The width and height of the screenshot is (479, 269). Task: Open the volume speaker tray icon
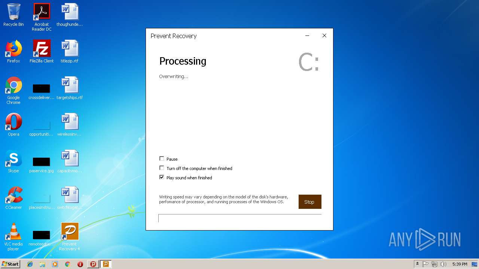pos(443,264)
